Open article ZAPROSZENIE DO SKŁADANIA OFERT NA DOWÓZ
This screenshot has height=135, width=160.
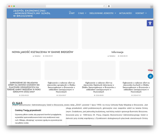24,87
